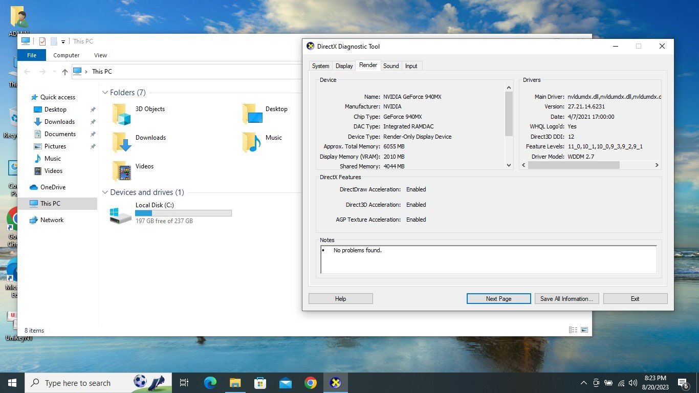Switch to the Display tab
The width and height of the screenshot is (699, 393).
[344, 66]
